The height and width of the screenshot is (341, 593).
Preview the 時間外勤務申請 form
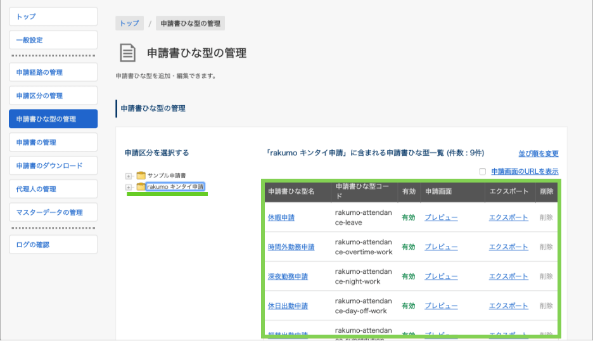tap(441, 247)
